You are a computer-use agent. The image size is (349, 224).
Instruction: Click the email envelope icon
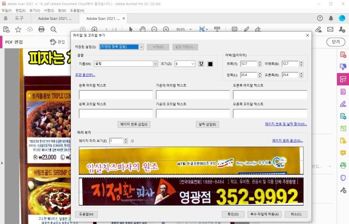[x=330, y=29]
